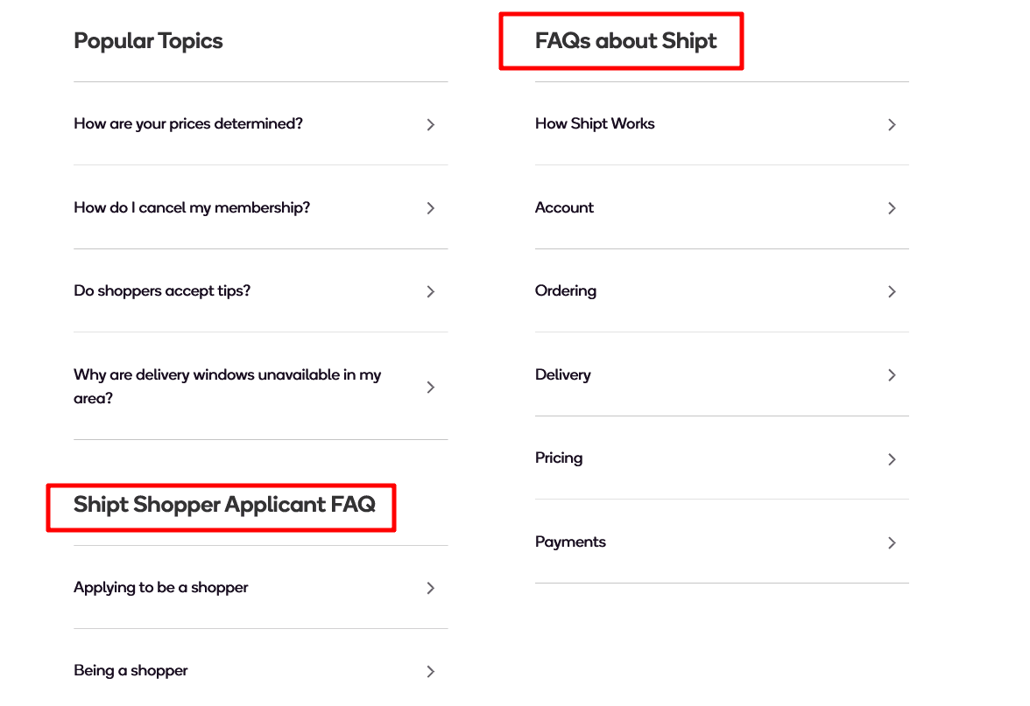This screenshot has height=706, width=1030.
Task: Click chevron beside 'Applying to be a shopper'
Action: pyautogui.click(x=431, y=589)
